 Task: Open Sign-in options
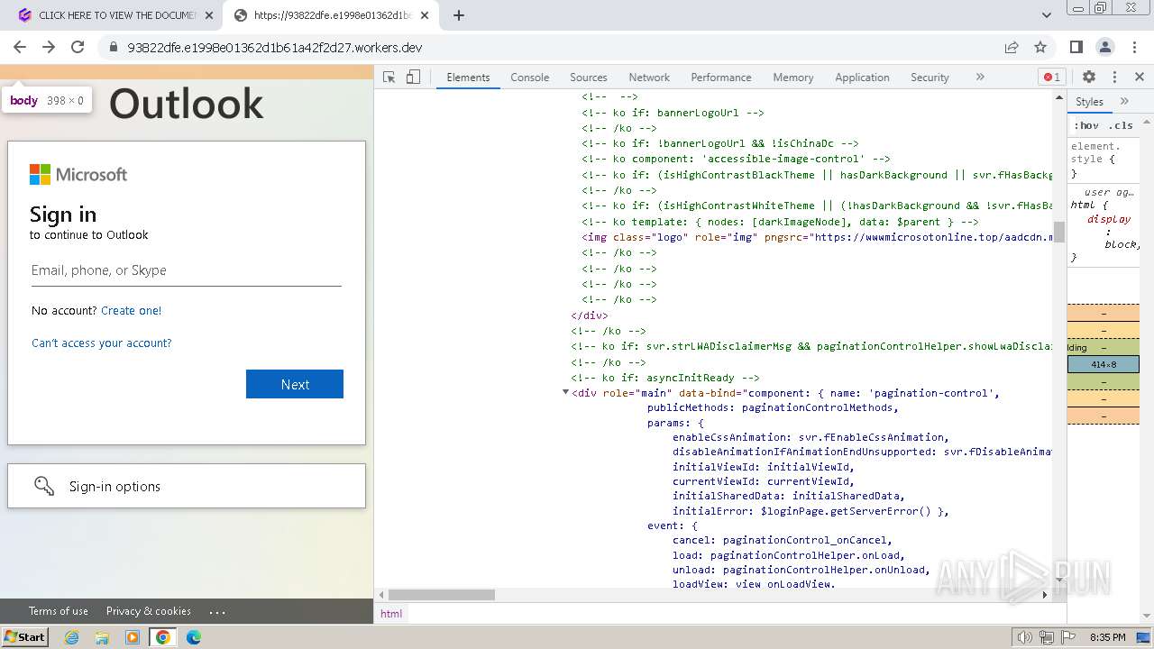(187, 486)
